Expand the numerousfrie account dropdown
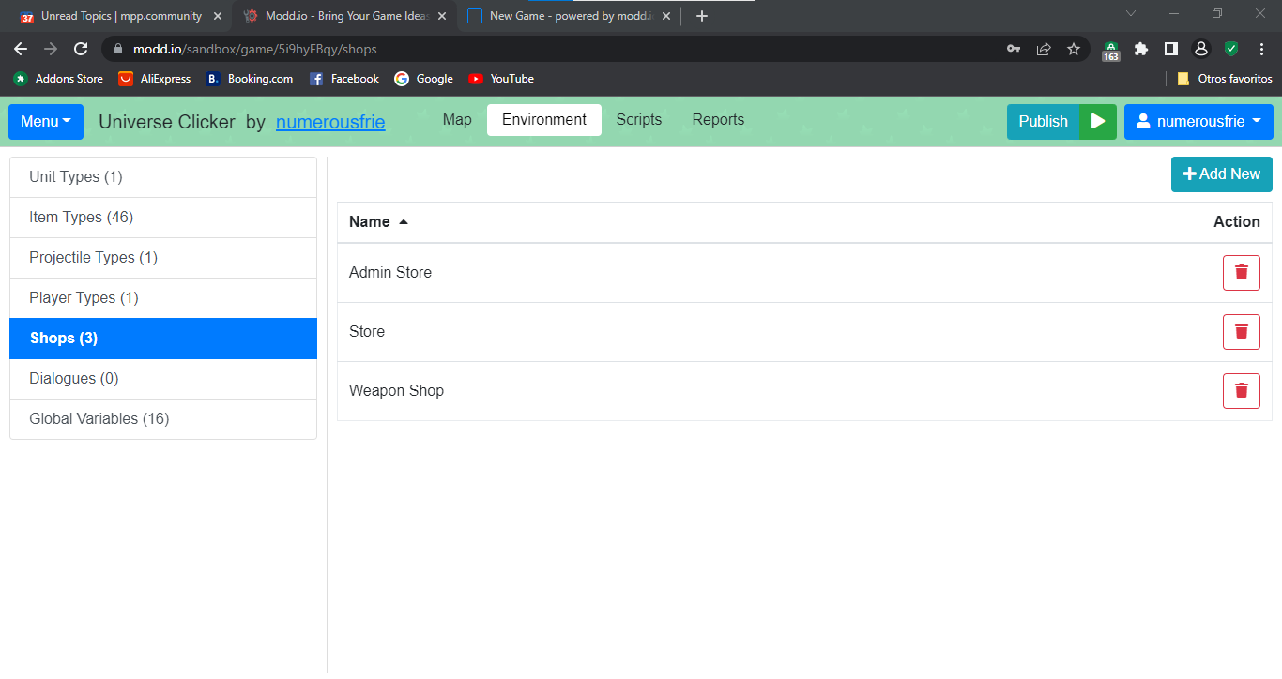This screenshot has height=679, width=1282. (x=1198, y=122)
